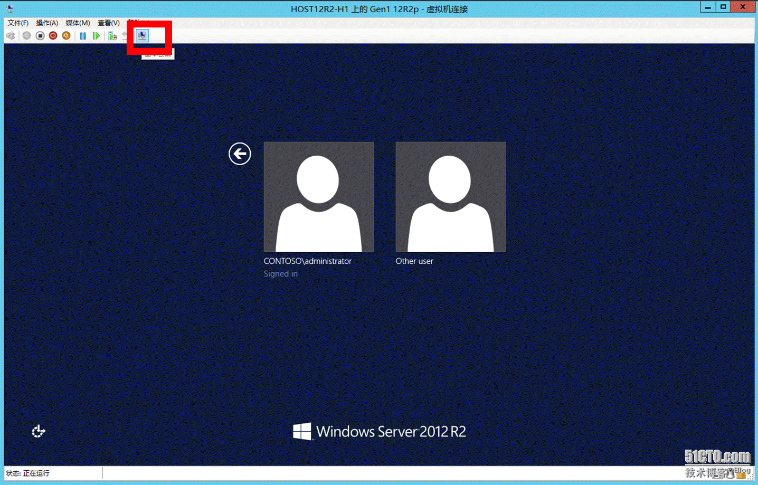Open the 媒体(M) menu

click(78, 23)
